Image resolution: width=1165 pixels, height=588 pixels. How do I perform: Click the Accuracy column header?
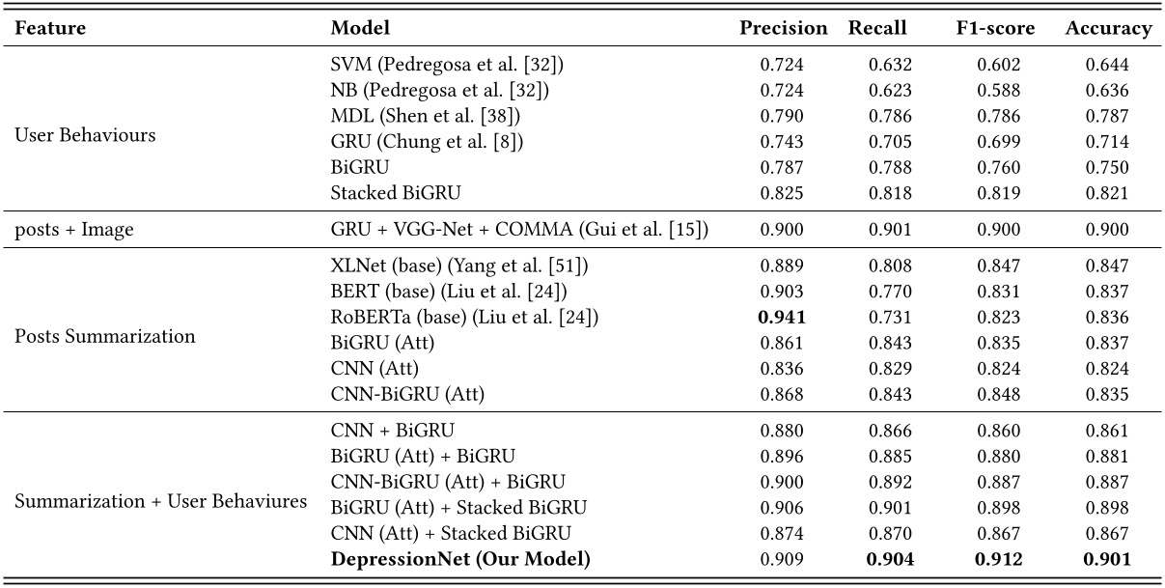tap(1108, 29)
